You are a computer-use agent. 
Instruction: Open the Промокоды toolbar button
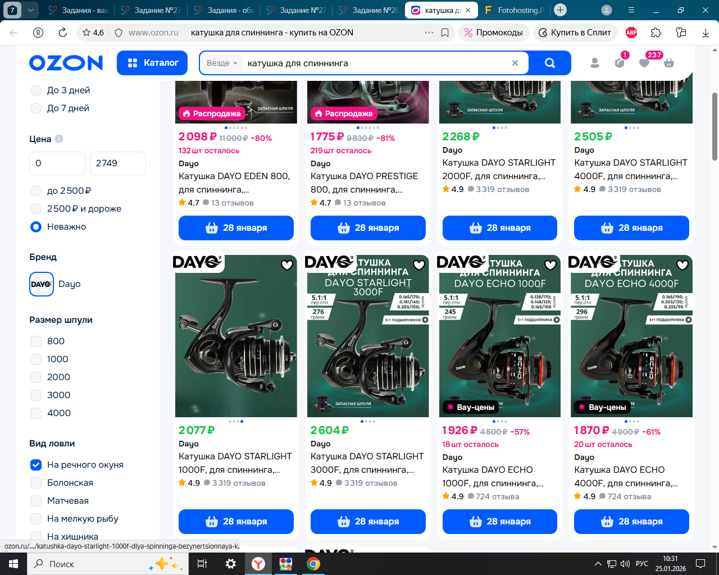pyautogui.click(x=493, y=33)
